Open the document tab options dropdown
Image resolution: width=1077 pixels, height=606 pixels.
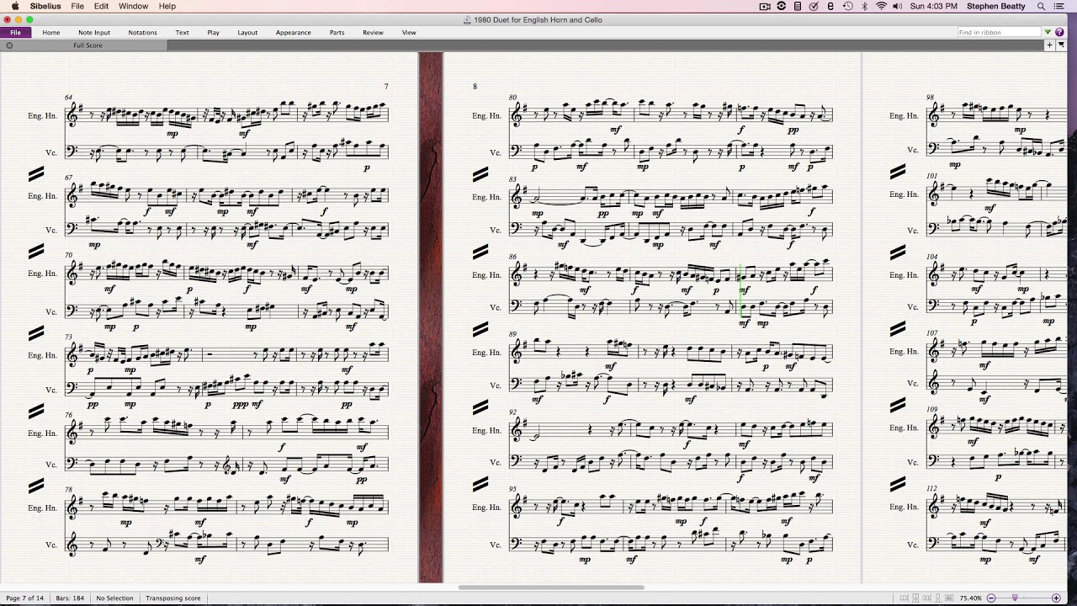(x=1061, y=45)
